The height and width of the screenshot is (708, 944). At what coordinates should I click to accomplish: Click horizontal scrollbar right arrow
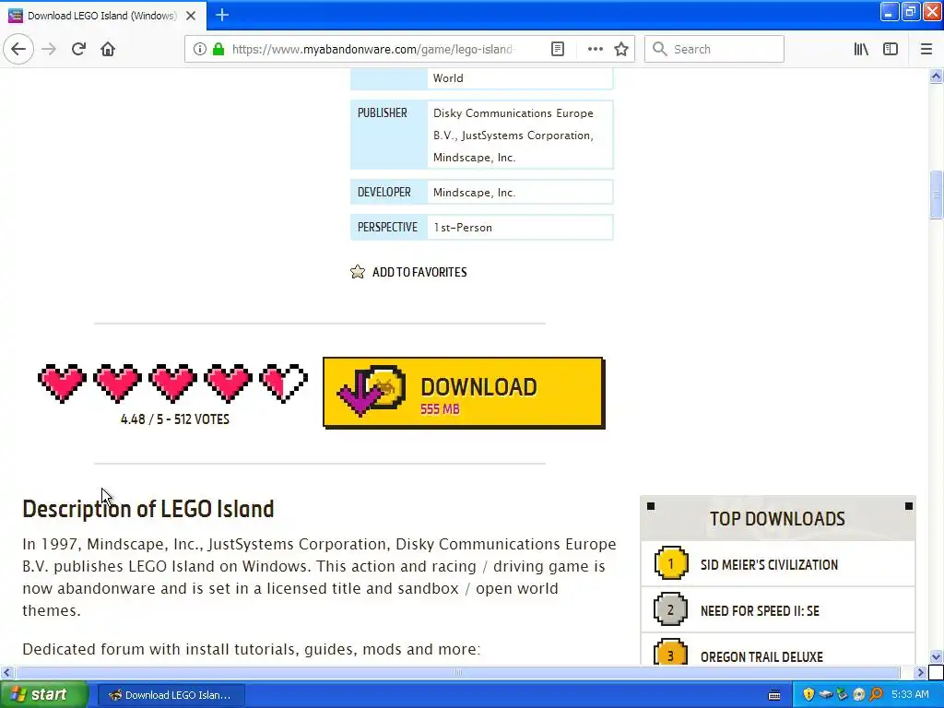920,672
